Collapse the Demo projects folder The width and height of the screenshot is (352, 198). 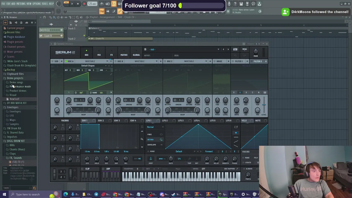point(15,78)
